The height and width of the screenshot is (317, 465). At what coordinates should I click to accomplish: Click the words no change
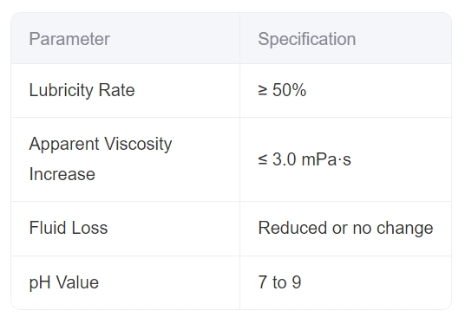point(393,228)
